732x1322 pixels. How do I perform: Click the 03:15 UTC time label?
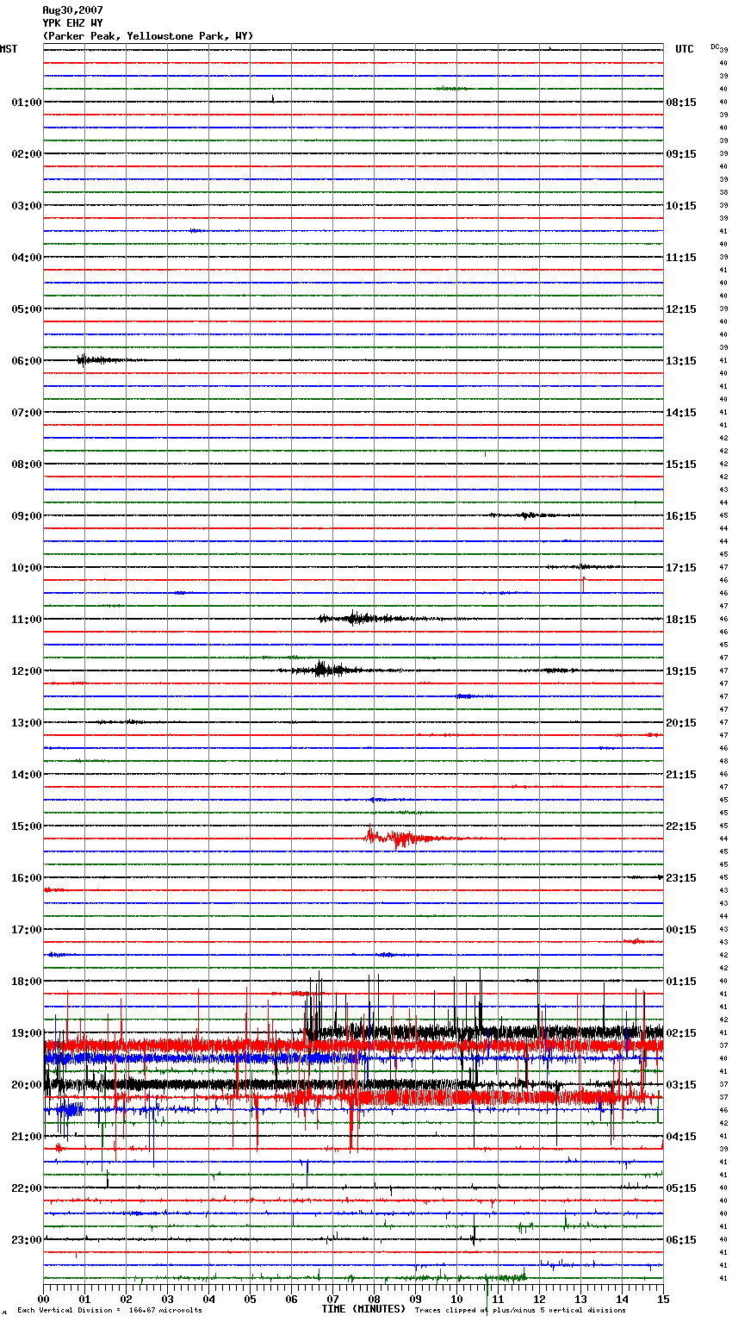coord(681,1085)
